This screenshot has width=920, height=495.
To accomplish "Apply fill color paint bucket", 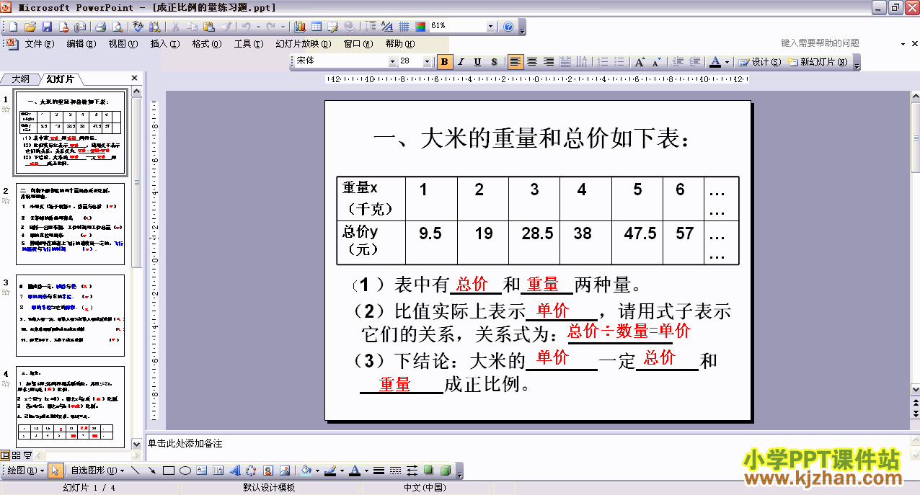I will click(306, 471).
